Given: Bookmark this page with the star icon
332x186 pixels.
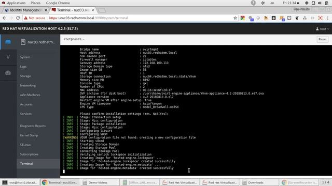Looking at the screenshot, I should point(235,18).
